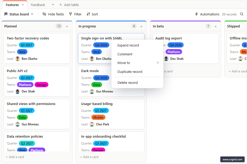Click Offline mode card title in Shipped

coord(238,38)
